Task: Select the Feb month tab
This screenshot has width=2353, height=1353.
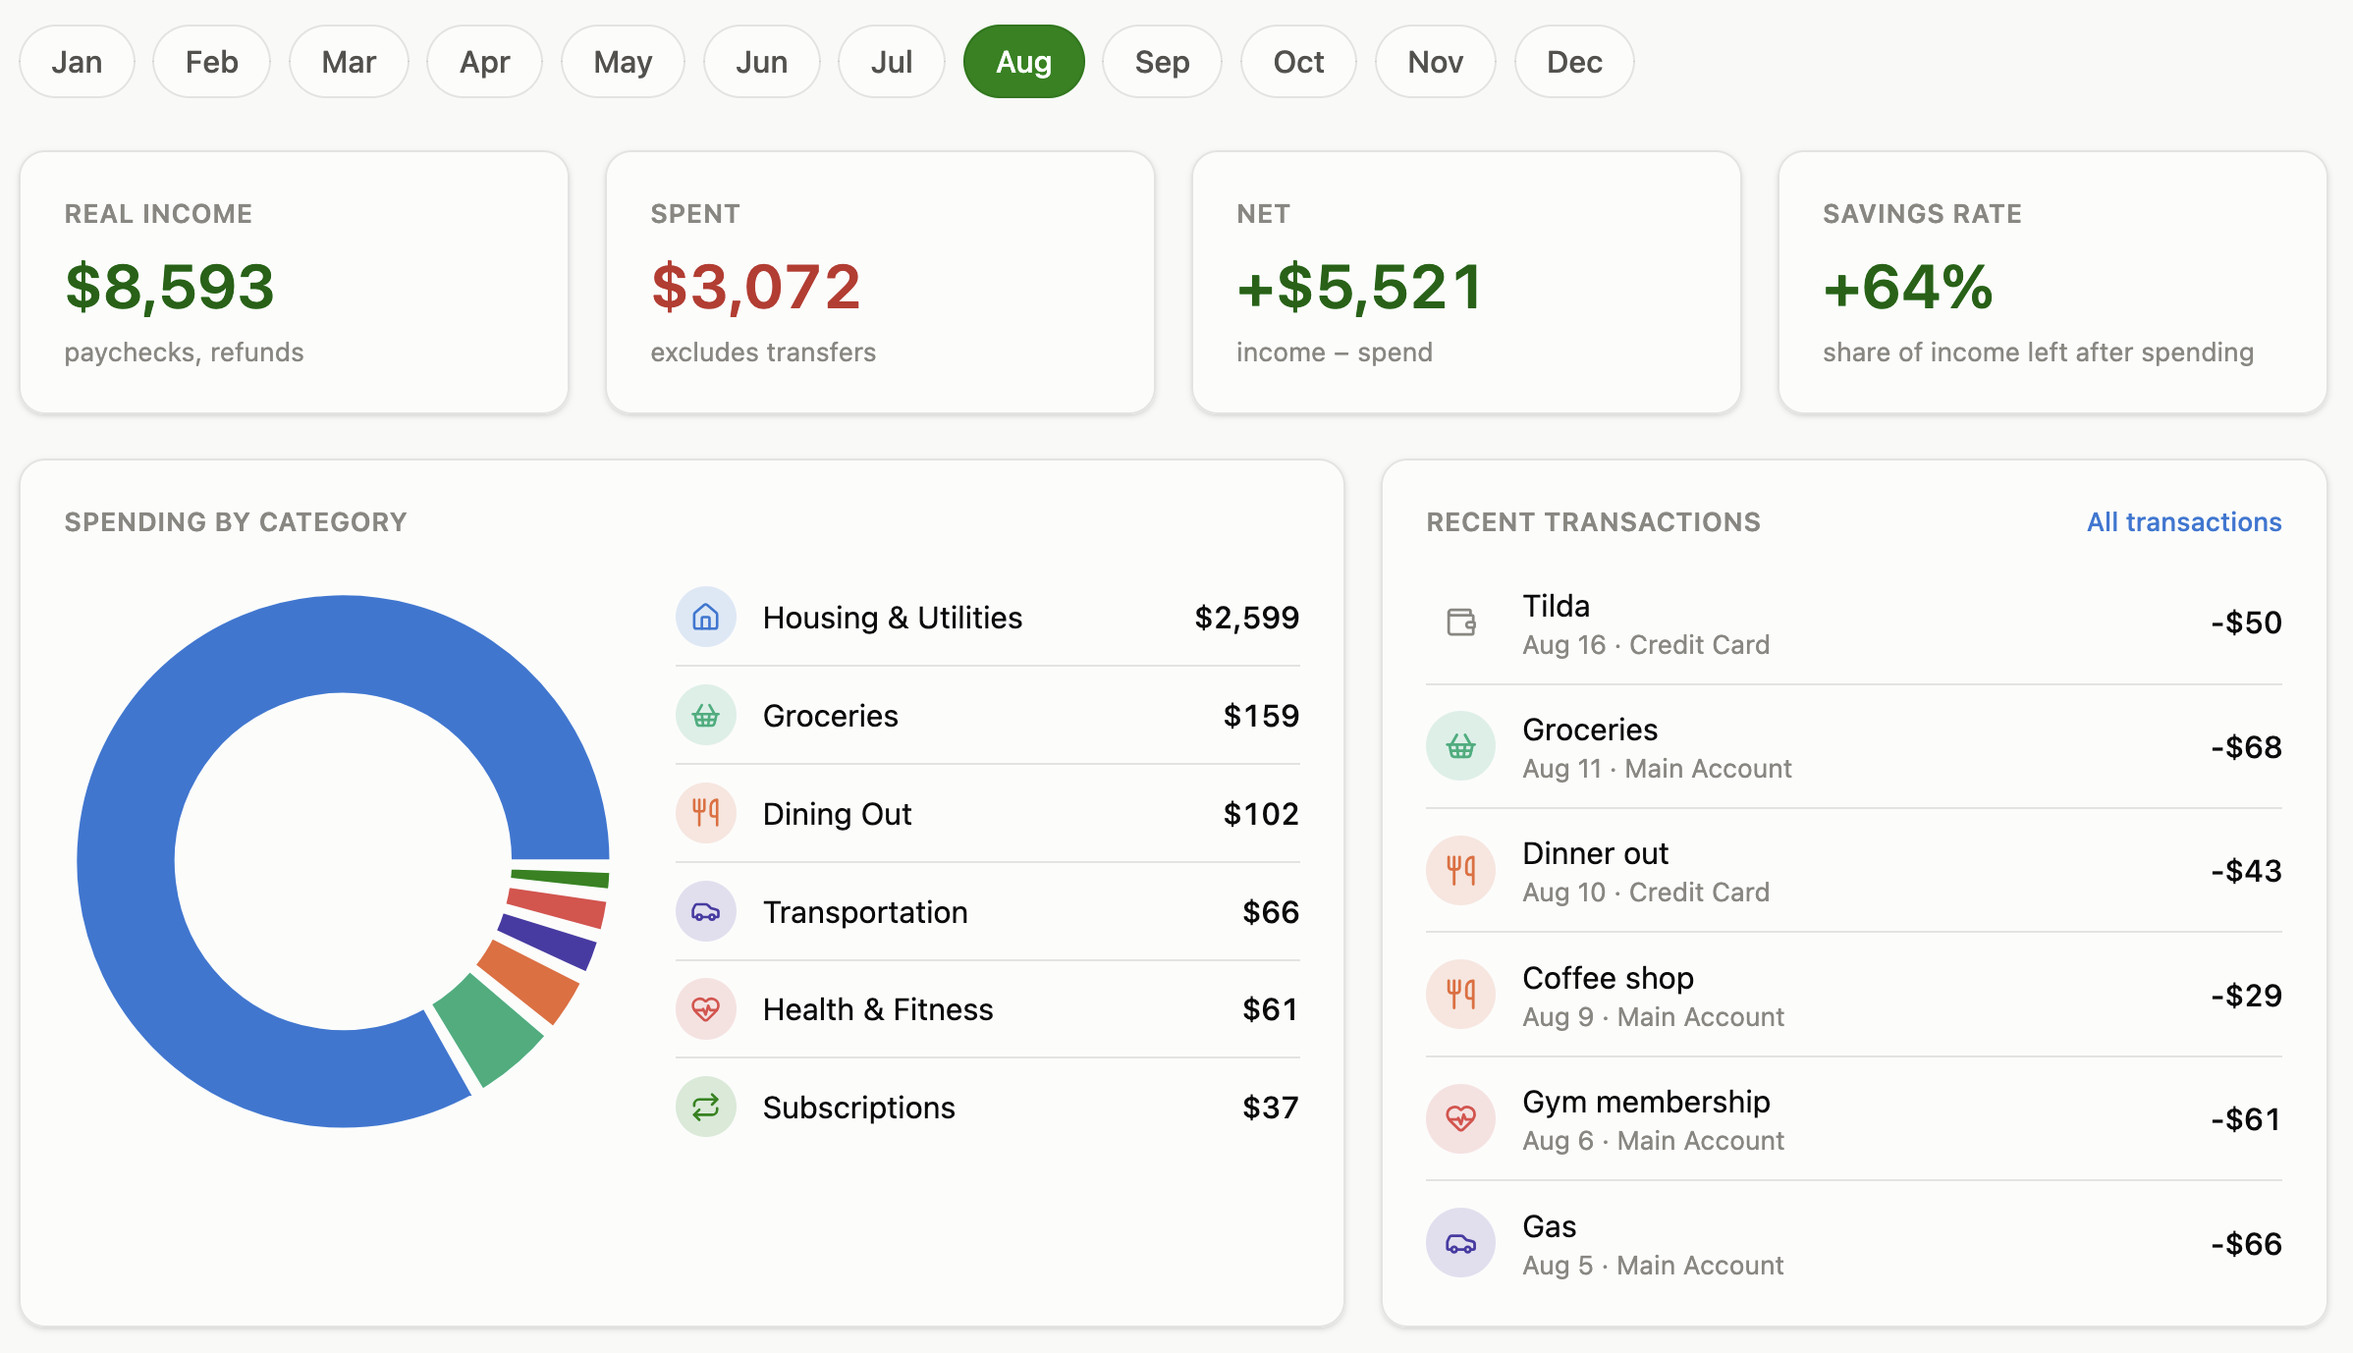Action: [211, 62]
